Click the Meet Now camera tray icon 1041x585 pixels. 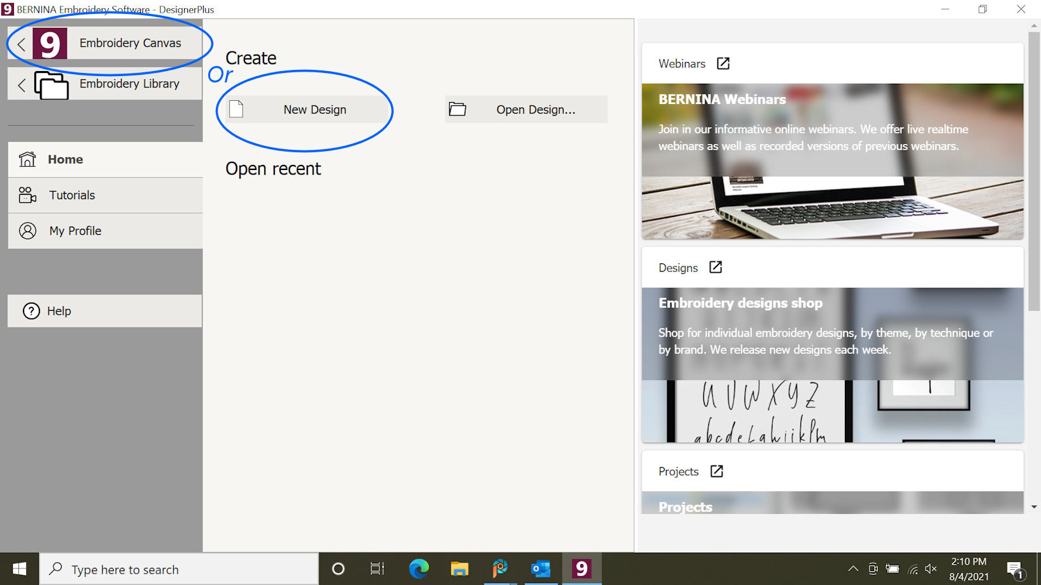873,569
